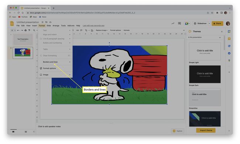This screenshot has width=240, height=144.
Task: Open Google Keep in the side panel
Action: (x=229, y=39)
